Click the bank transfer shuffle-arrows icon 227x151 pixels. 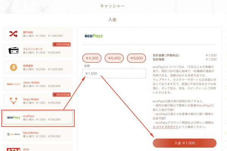[x=14, y=34]
